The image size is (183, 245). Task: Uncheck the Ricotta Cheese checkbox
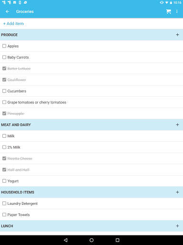[x=4, y=158]
